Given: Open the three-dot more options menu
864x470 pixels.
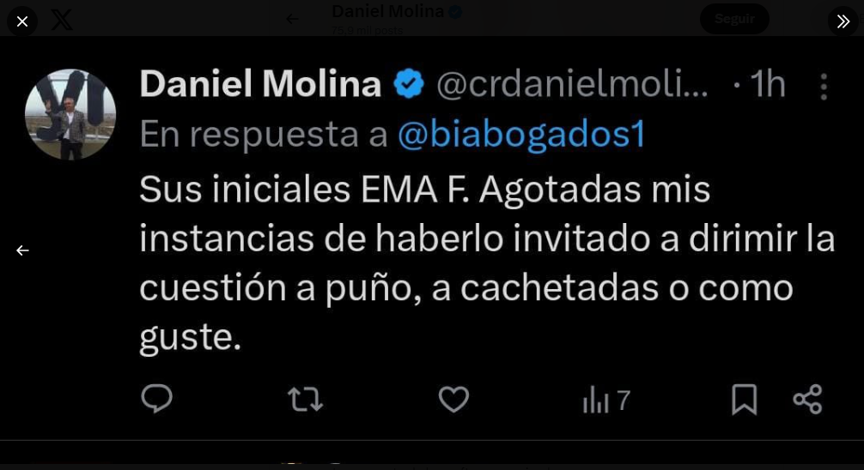Looking at the screenshot, I should point(823,87).
